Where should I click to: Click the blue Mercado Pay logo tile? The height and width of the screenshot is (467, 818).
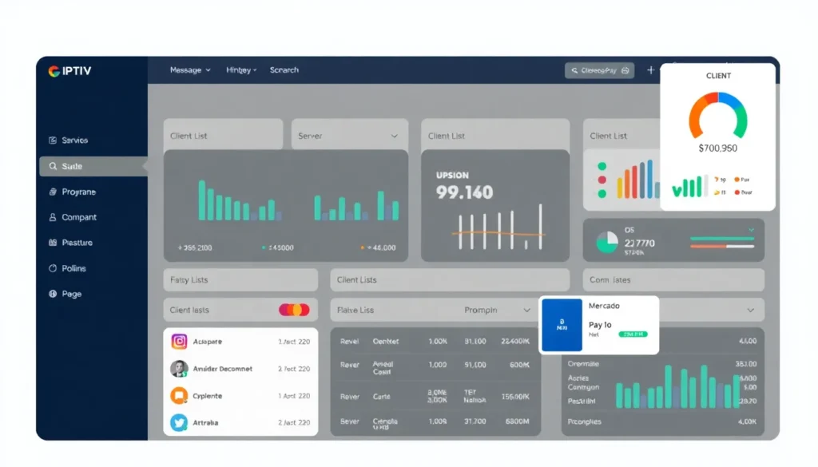pyautogui.click(x=562, y=325)
